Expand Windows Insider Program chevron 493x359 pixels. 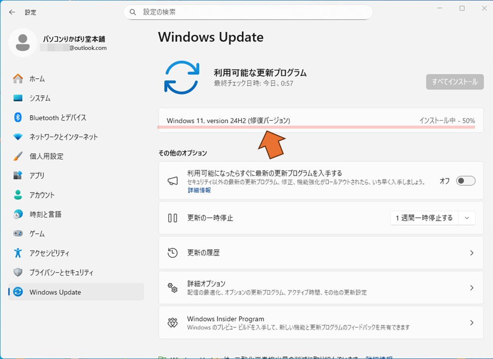coord(472,323)
